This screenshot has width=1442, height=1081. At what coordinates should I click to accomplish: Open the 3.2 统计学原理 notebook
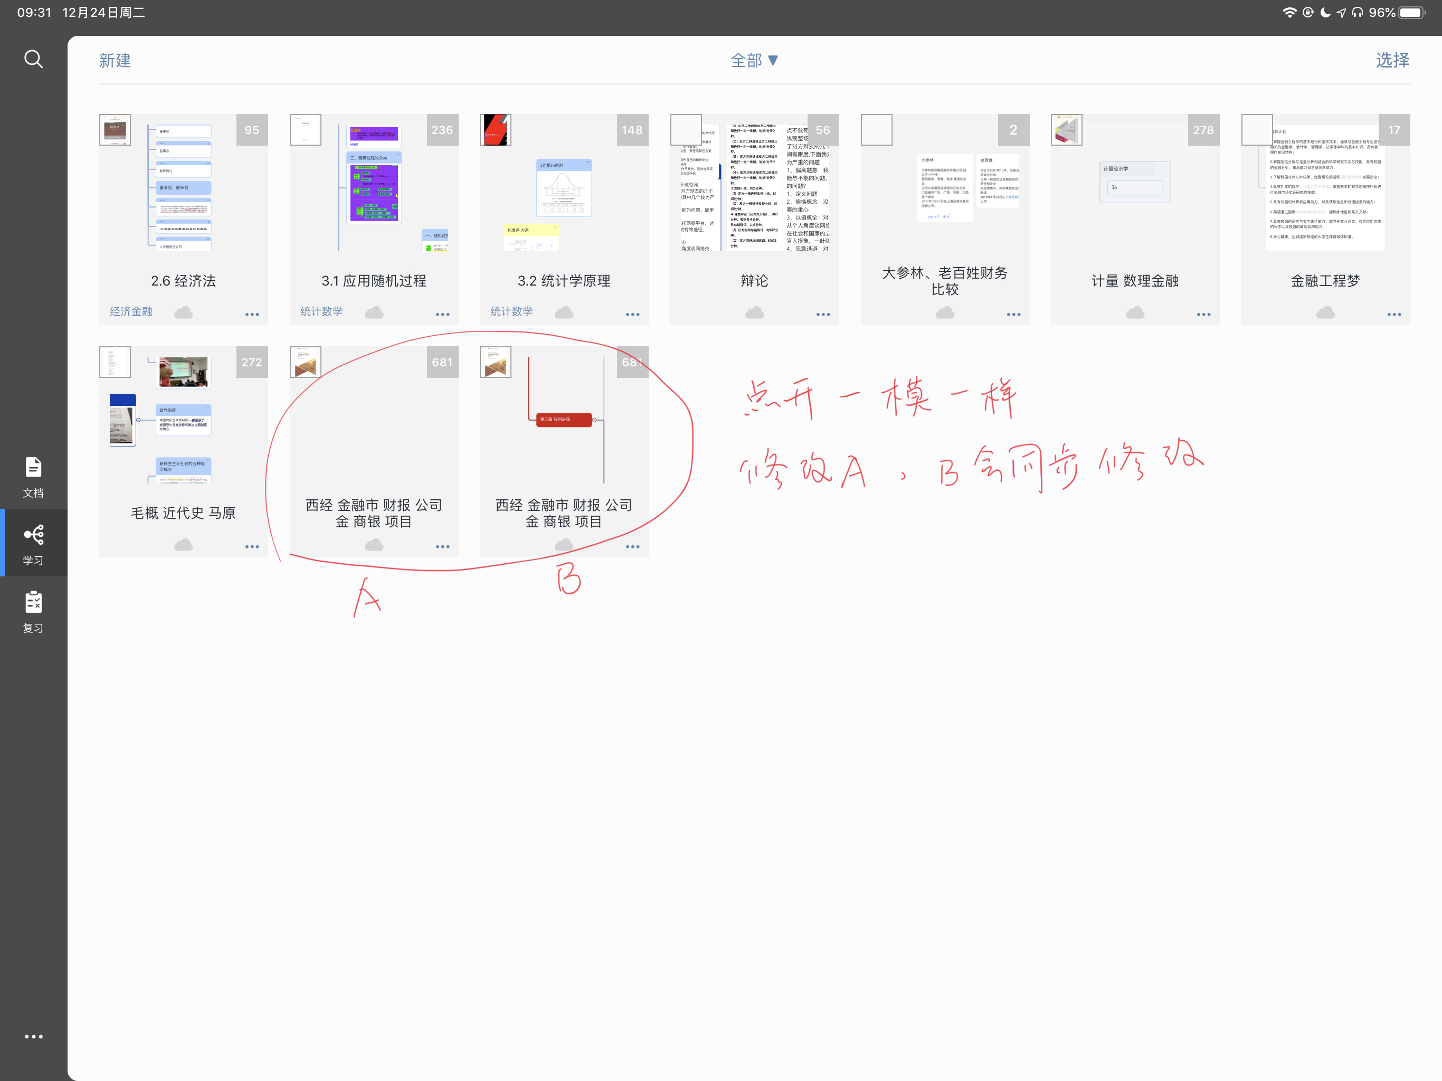click(564, 219)
